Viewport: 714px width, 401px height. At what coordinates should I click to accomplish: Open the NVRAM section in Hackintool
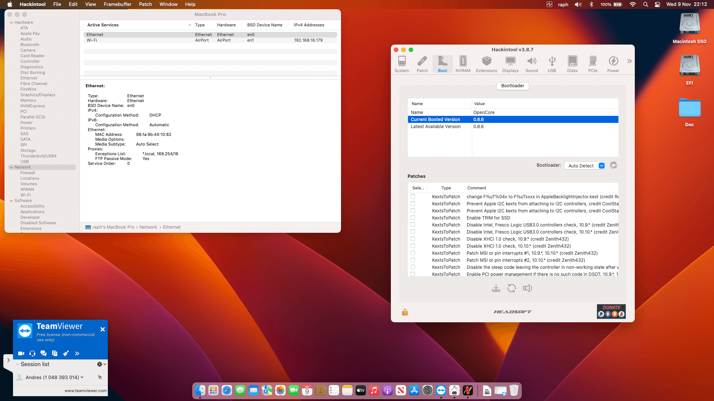463,64
